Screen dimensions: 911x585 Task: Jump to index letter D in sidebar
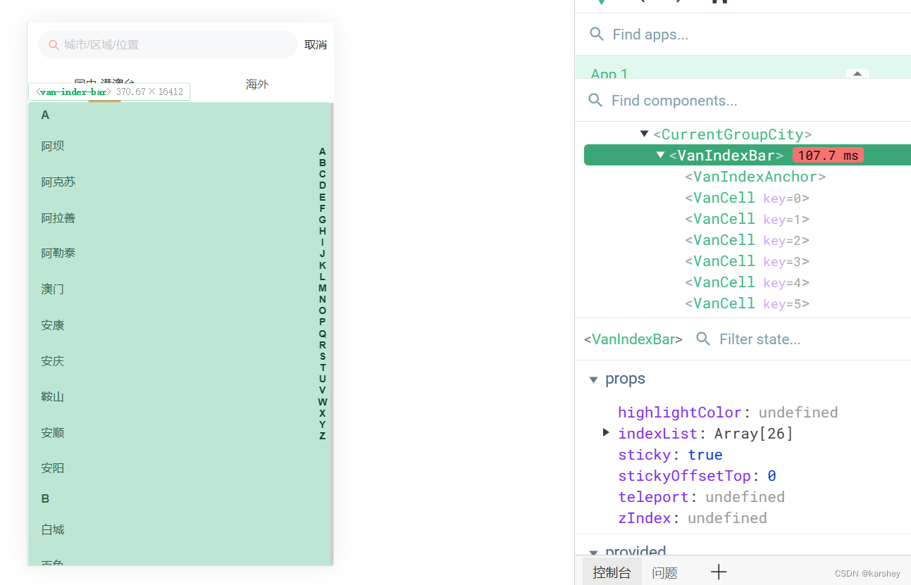pos(323,185)
